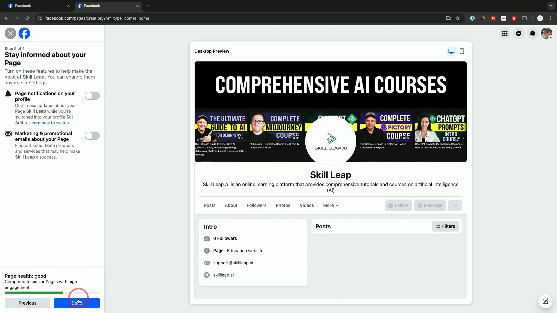This screenshot has height=313, width=557.
Task: Click the Skill Leap page name heading
Action: point(331,175)
